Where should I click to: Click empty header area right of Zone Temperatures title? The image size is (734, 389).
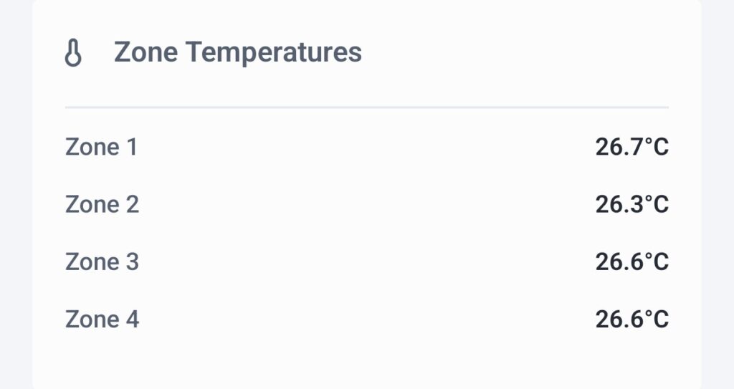pyautogui.click(x=516, y=52)
